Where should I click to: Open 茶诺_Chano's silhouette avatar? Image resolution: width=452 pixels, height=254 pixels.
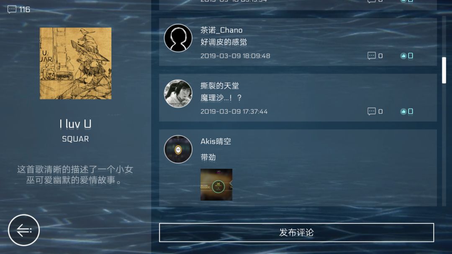(178, 38)
